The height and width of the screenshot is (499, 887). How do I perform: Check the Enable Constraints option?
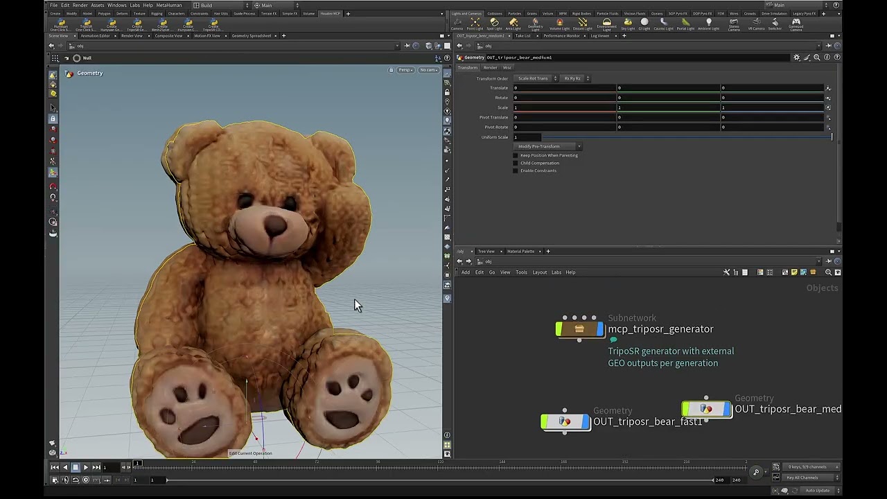tap(516, 170)
